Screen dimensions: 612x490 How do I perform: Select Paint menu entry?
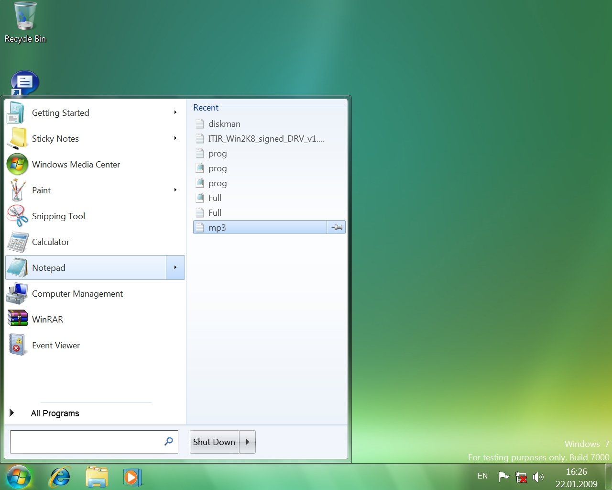pos(95,190)
